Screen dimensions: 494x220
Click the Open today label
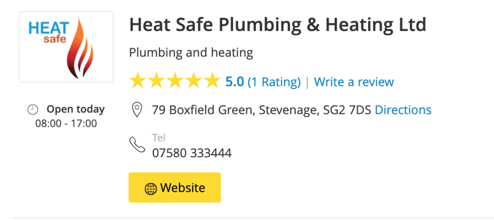coord(75,110)
